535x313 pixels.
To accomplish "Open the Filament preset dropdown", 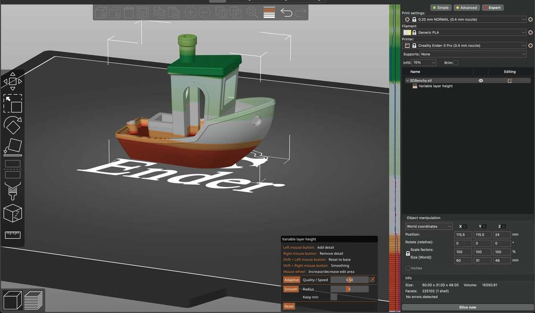I will [x=464, y=33].
